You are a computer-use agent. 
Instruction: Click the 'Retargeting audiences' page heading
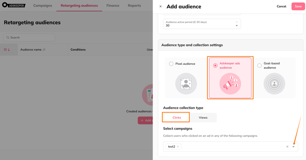pyautogui.click(x=32, y=22)
